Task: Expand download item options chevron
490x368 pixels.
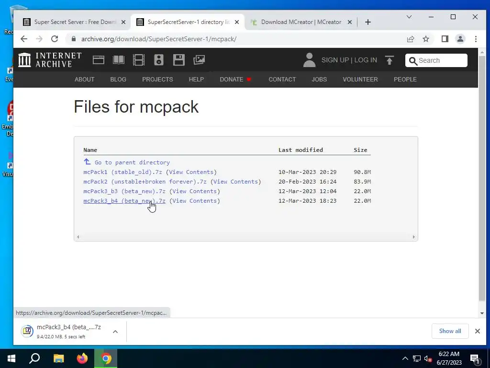Action: coord(115,332)
